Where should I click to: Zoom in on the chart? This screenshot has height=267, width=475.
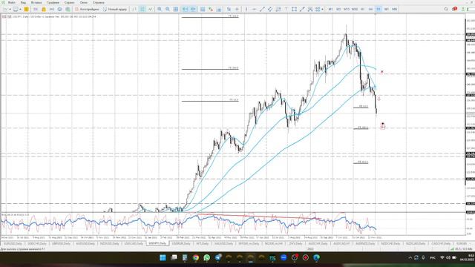click(x=160, y=9)
